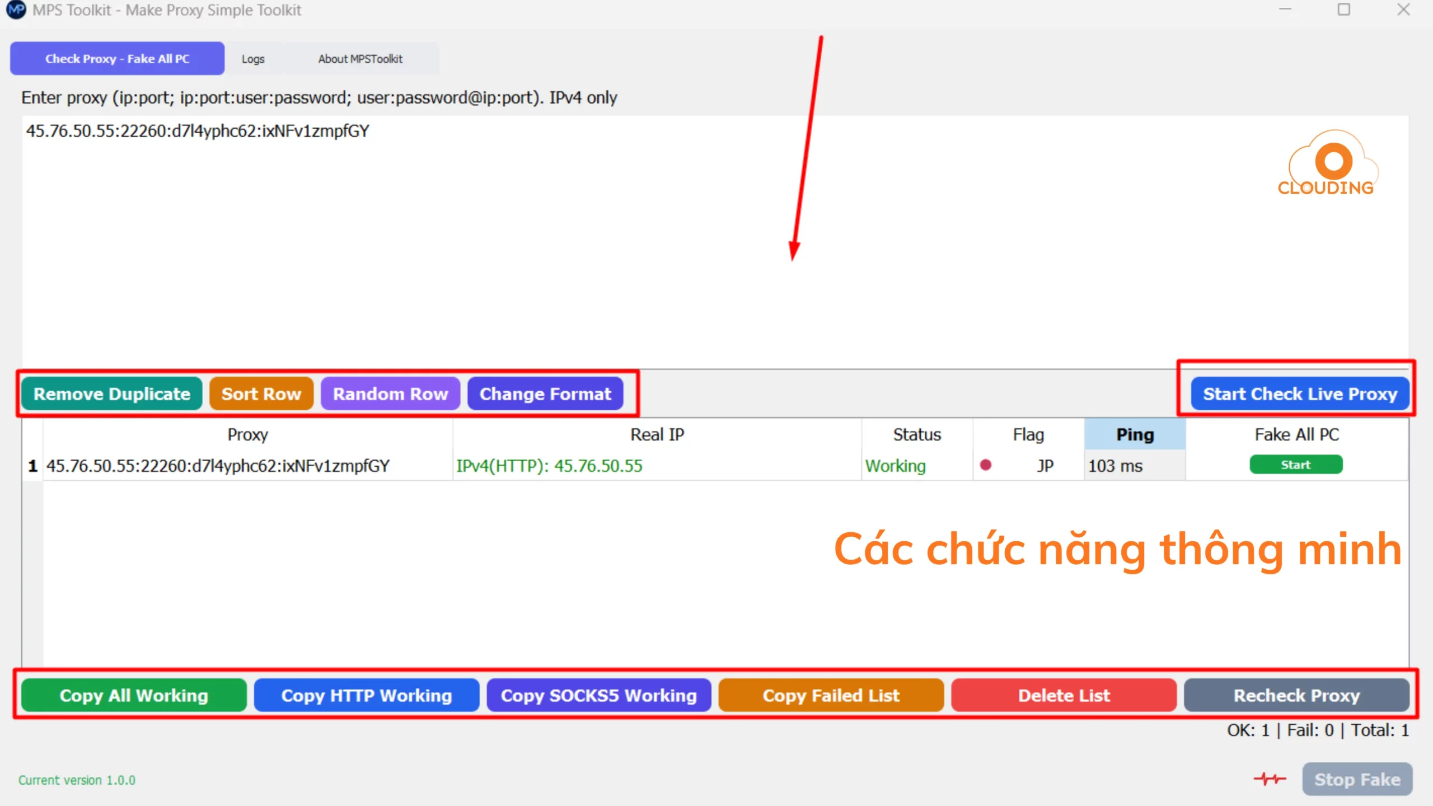The image size is (1433, 806).
Task: Shuffle rows with Random Row button
Action: 390,394
